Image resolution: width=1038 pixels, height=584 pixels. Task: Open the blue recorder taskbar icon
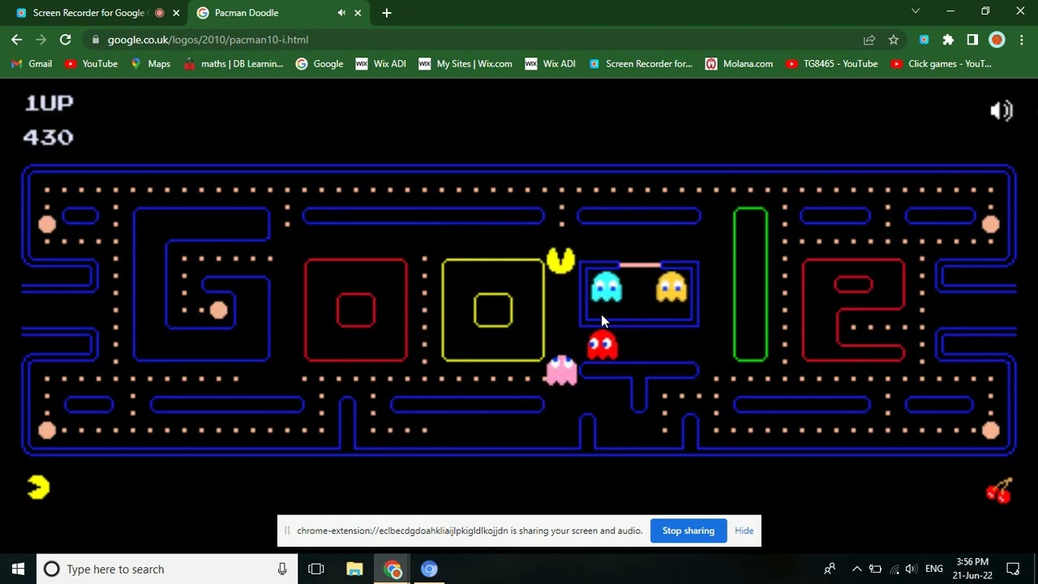coord(429,569)
